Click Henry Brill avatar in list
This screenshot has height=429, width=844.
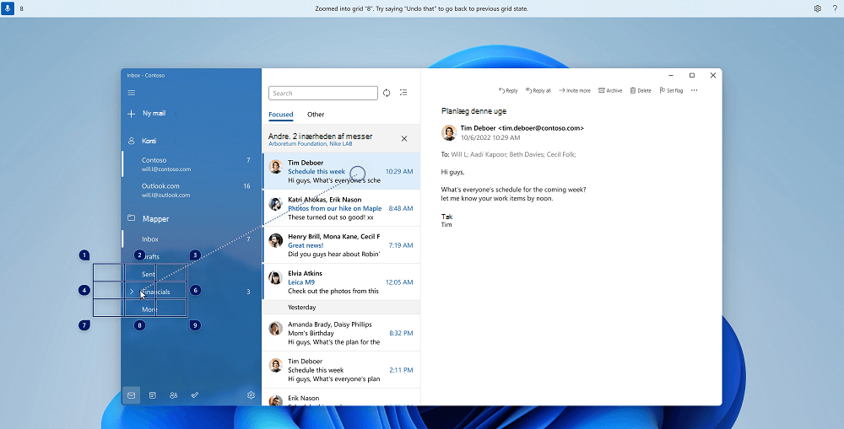pyautogui.click(x=276, y=240)
